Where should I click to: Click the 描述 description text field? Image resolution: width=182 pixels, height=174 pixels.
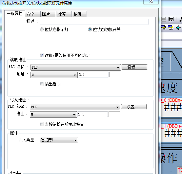click(x=94, y=22)
